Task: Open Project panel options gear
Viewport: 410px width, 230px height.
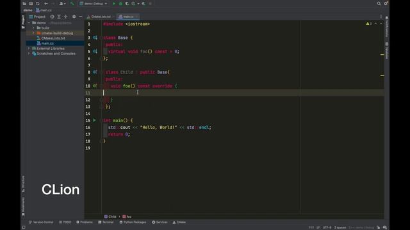Action: [74, 17]
